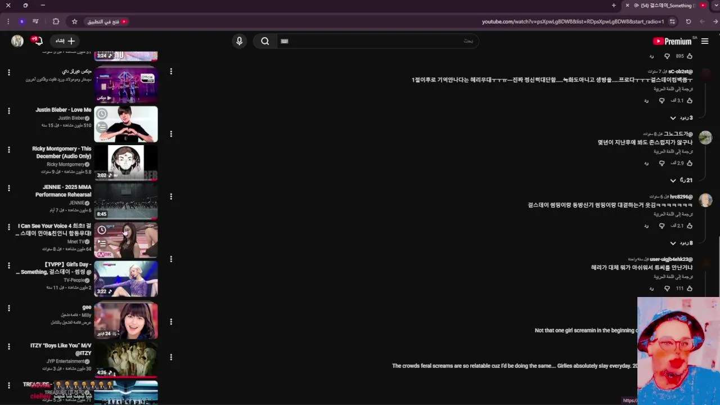
Task: Open the hrc8296 user profile link
Action: coord(681,197)
